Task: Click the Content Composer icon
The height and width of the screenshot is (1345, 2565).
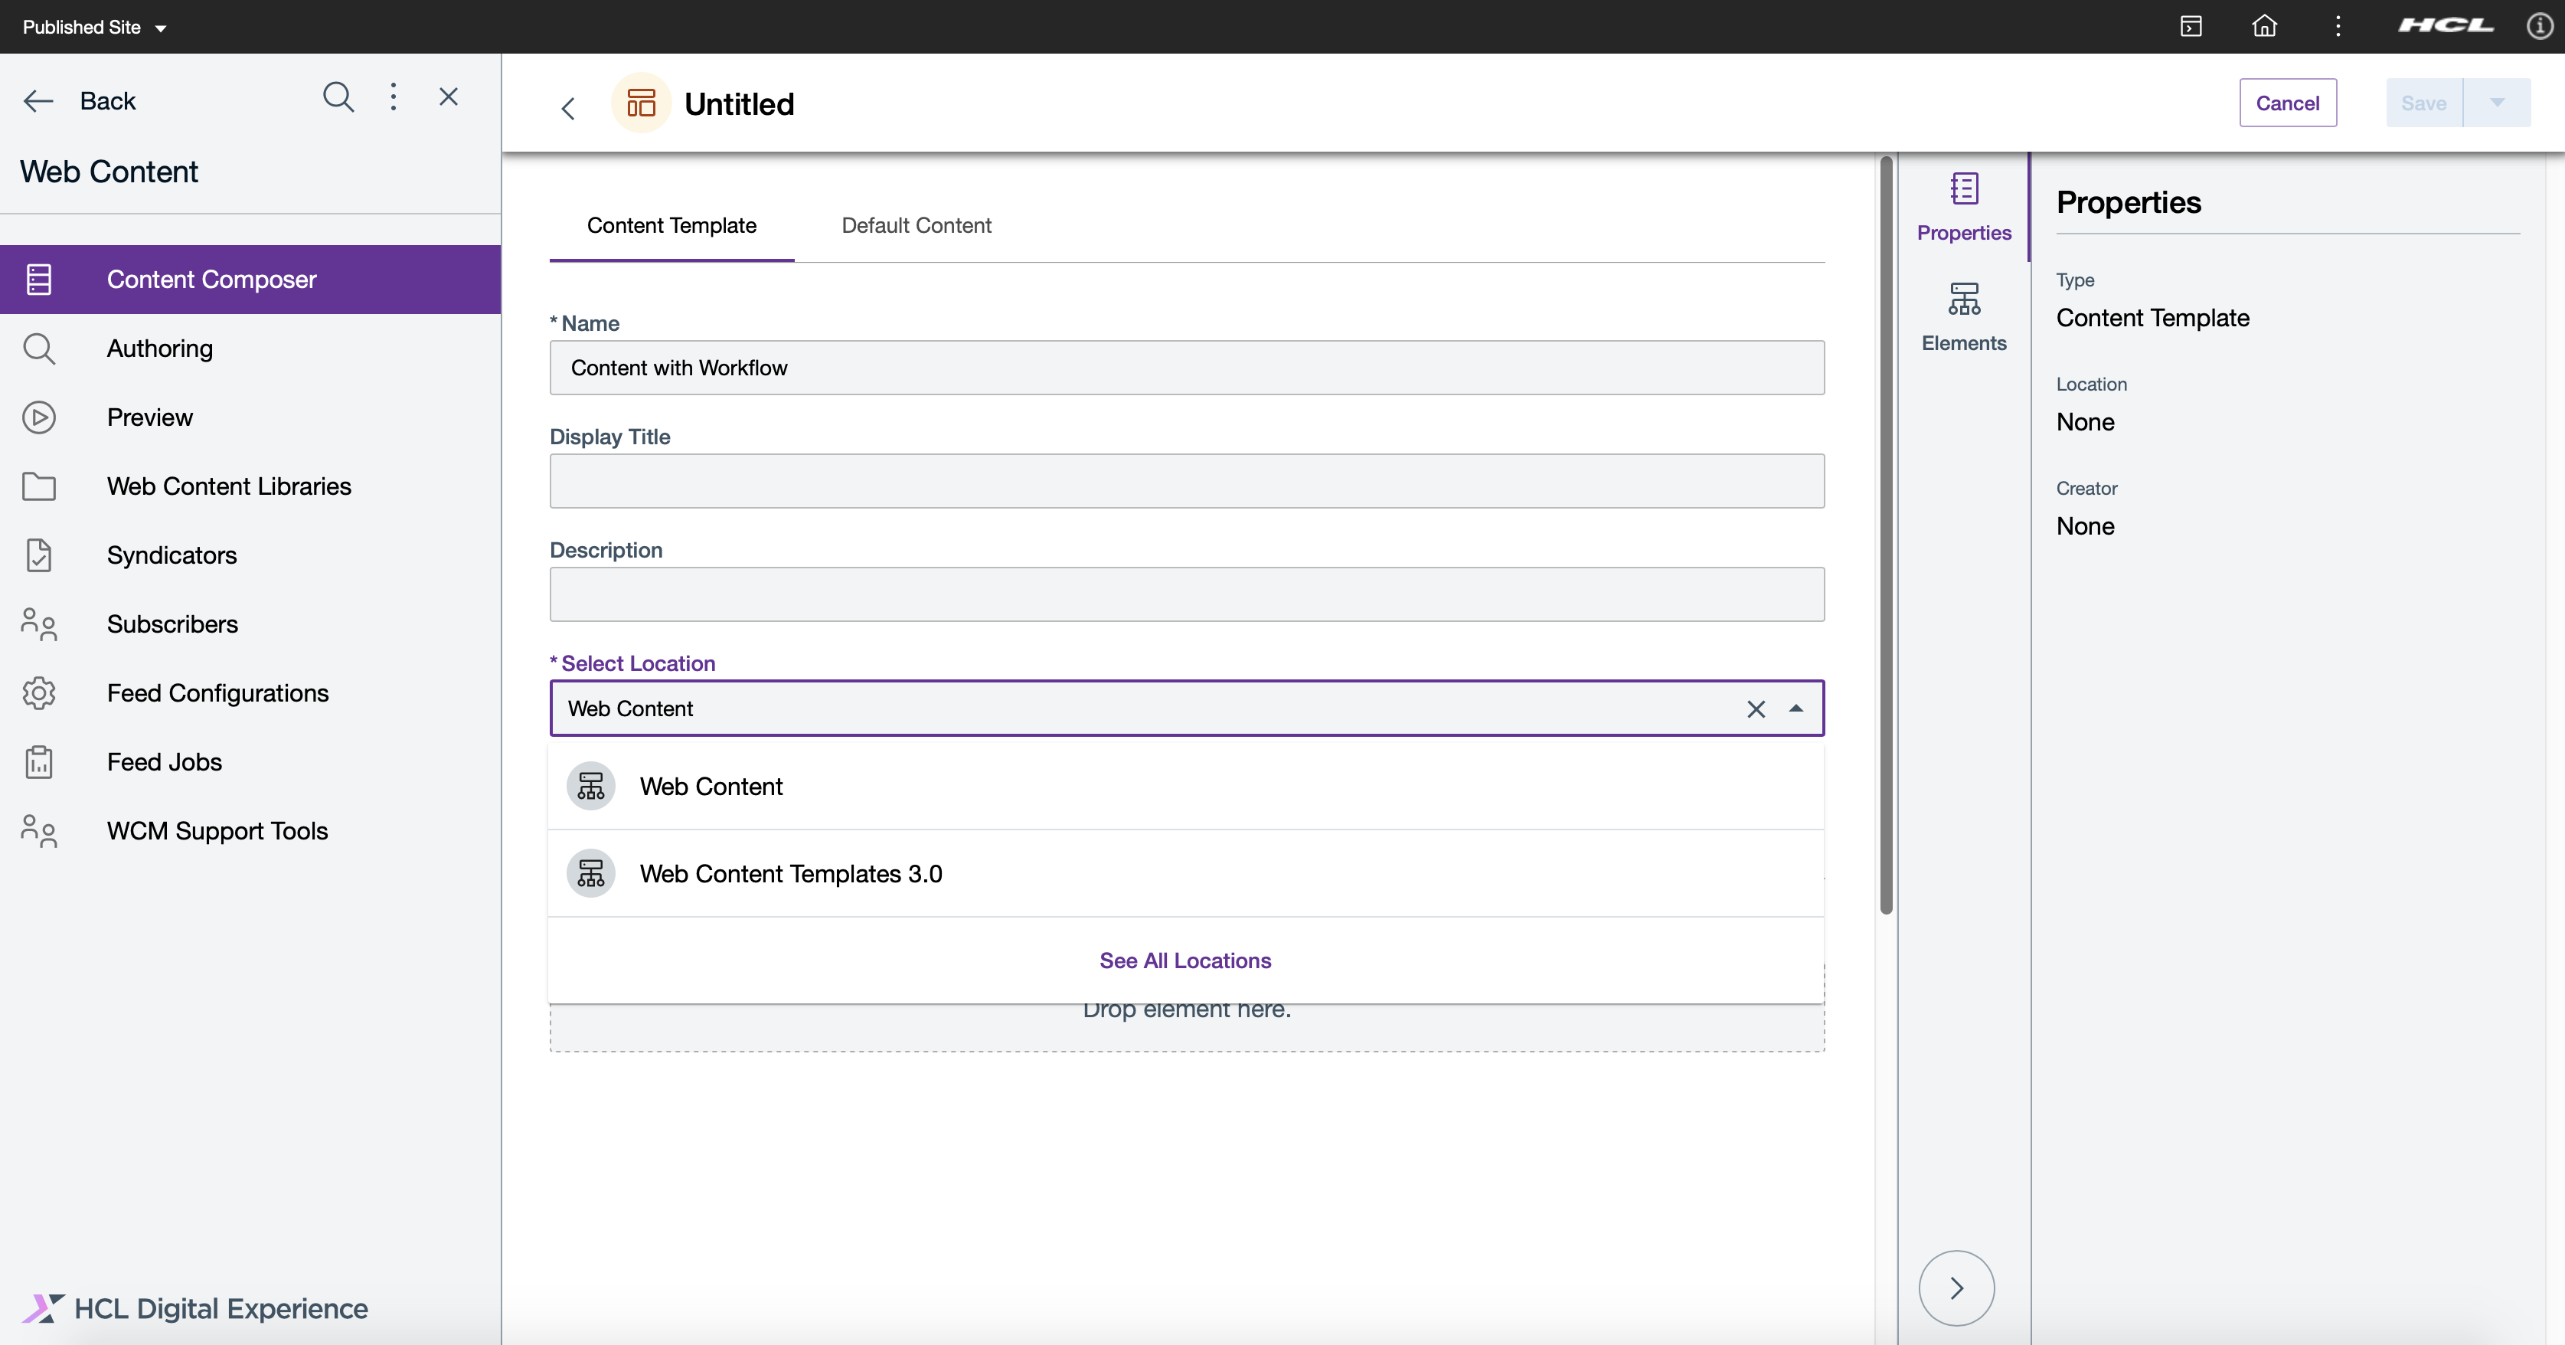Action: click(39, 280)
